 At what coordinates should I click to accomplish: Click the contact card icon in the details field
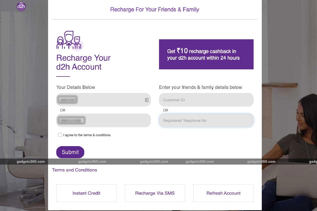click(146, 100)
